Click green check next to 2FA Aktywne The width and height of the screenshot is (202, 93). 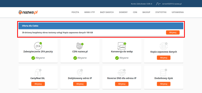tap(33, 58)
